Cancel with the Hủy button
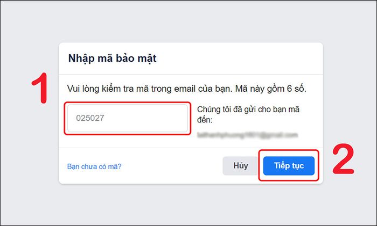377x226 pixels. [x=241, y=165]
